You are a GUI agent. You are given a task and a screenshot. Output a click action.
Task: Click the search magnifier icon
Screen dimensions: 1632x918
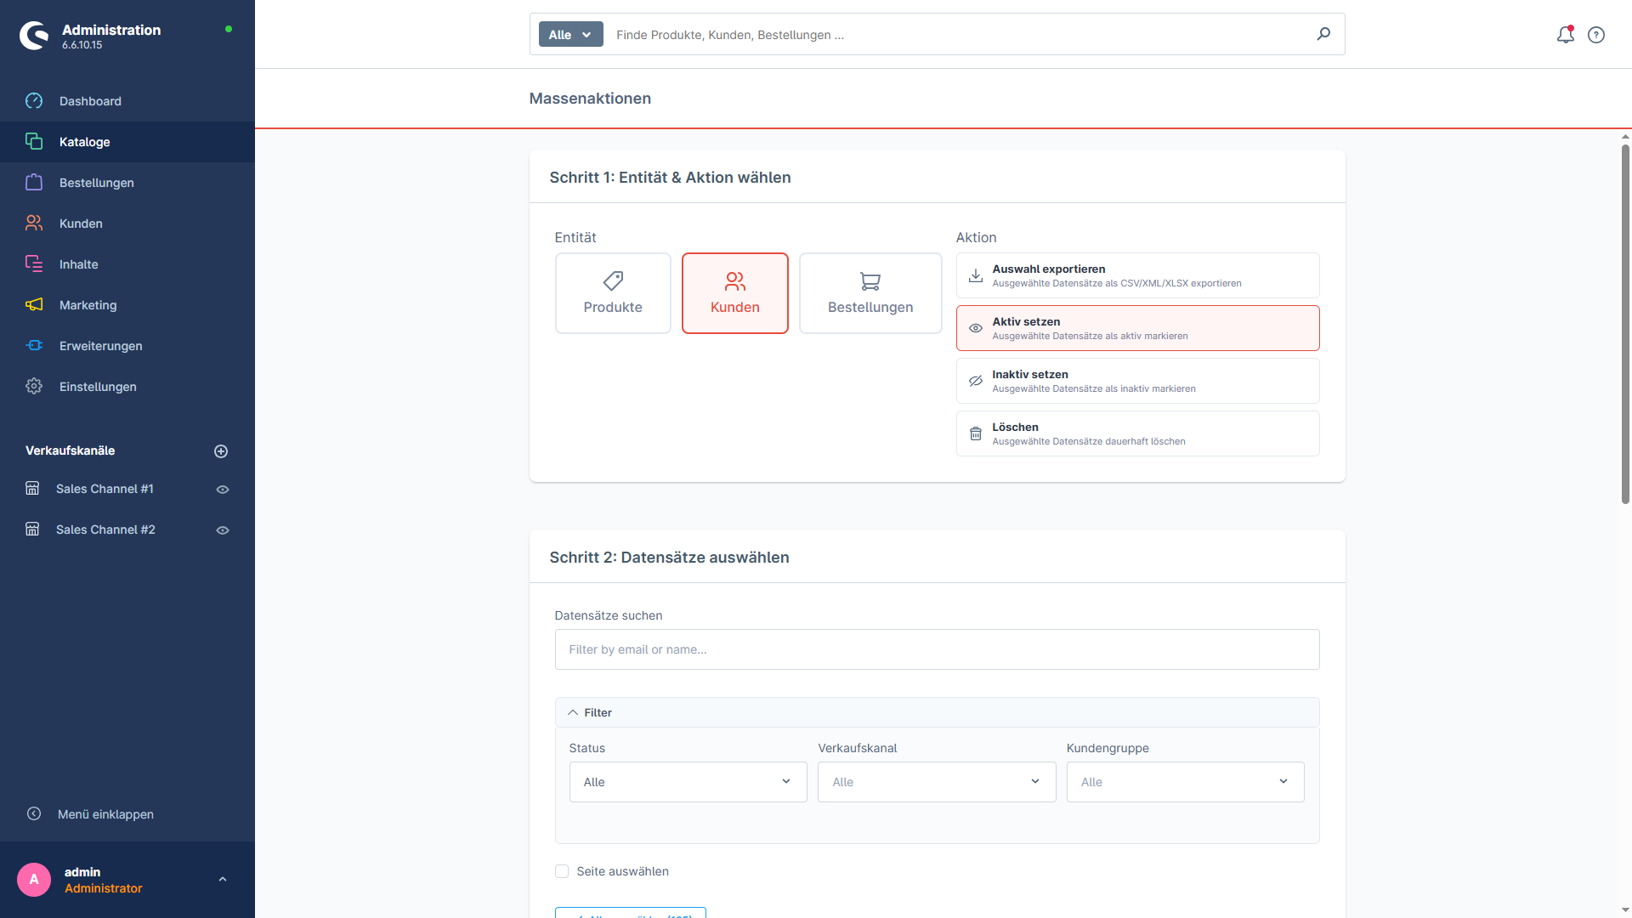tap(1323, 34)
